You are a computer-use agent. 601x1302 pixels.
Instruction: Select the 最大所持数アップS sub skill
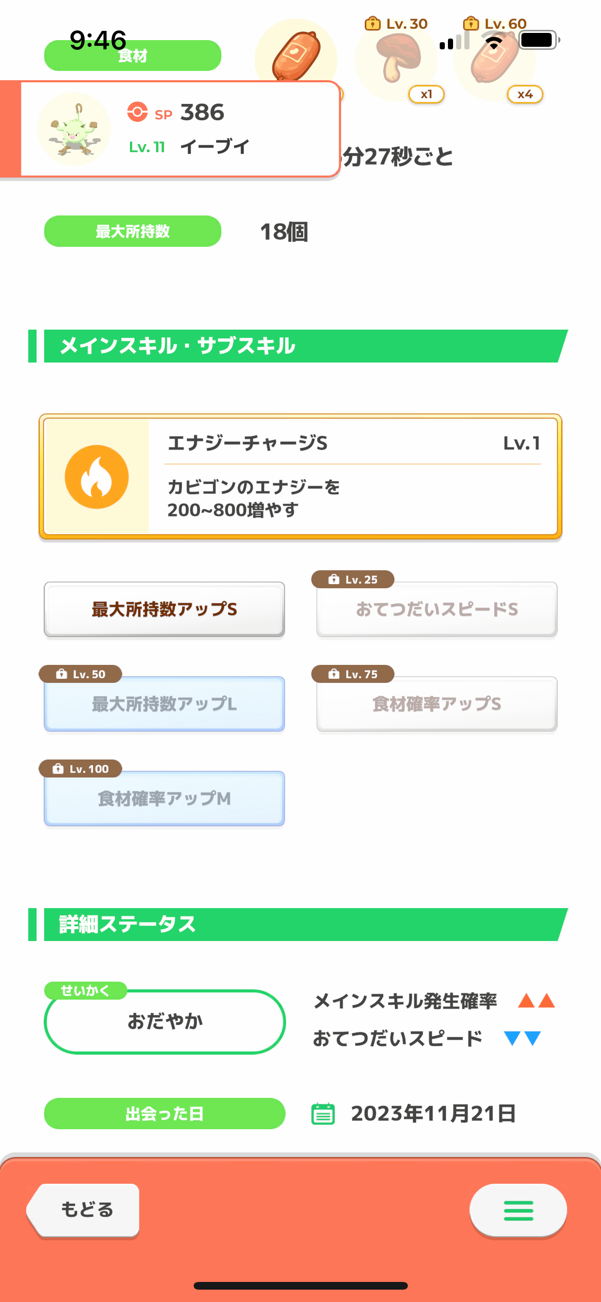[x=164, y=609]
